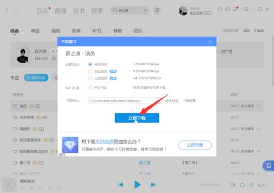Select the 高品音质 320kbps radio option

pos(90,71)
